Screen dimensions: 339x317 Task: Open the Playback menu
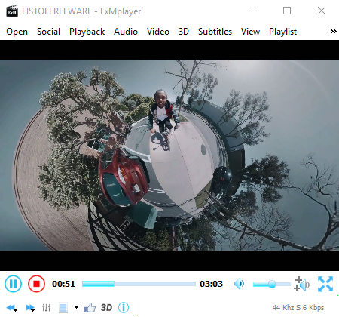coord(87,32)
